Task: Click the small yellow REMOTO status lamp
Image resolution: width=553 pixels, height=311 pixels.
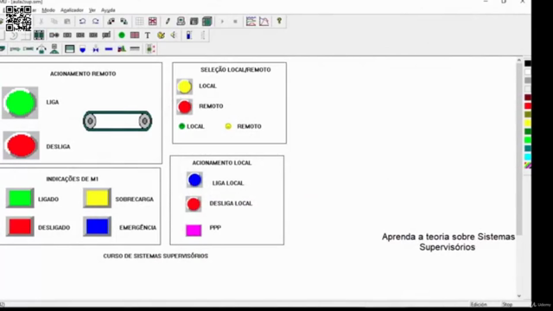Action: pyautogui.click(x=228, y=126)
